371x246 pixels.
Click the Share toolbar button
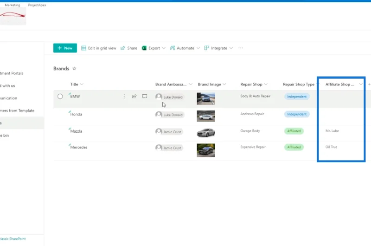pyautogui.click(x=129, y=48)
